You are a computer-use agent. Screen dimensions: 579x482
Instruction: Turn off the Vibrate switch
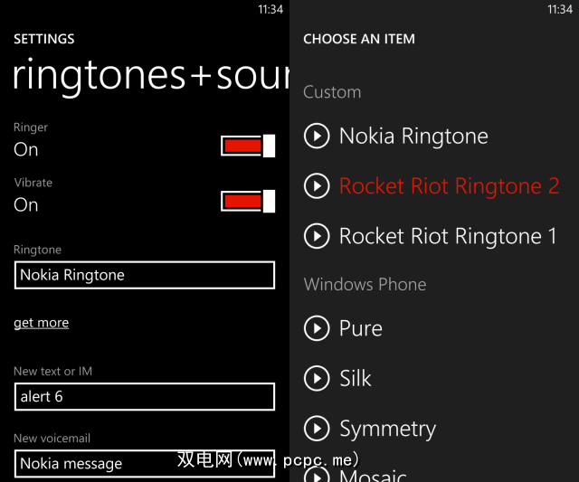[248, 201]
